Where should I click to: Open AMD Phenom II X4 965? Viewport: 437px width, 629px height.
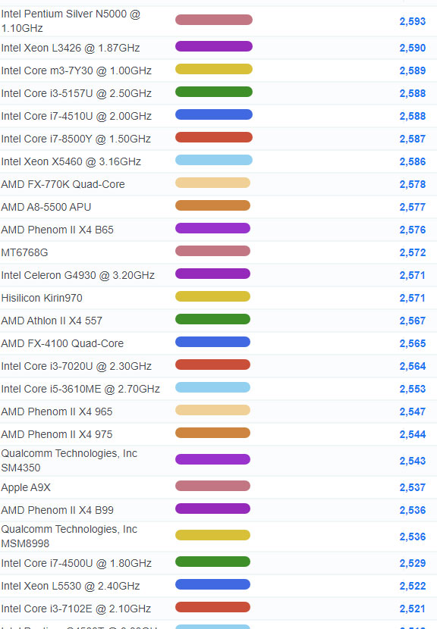coord(57,412)
